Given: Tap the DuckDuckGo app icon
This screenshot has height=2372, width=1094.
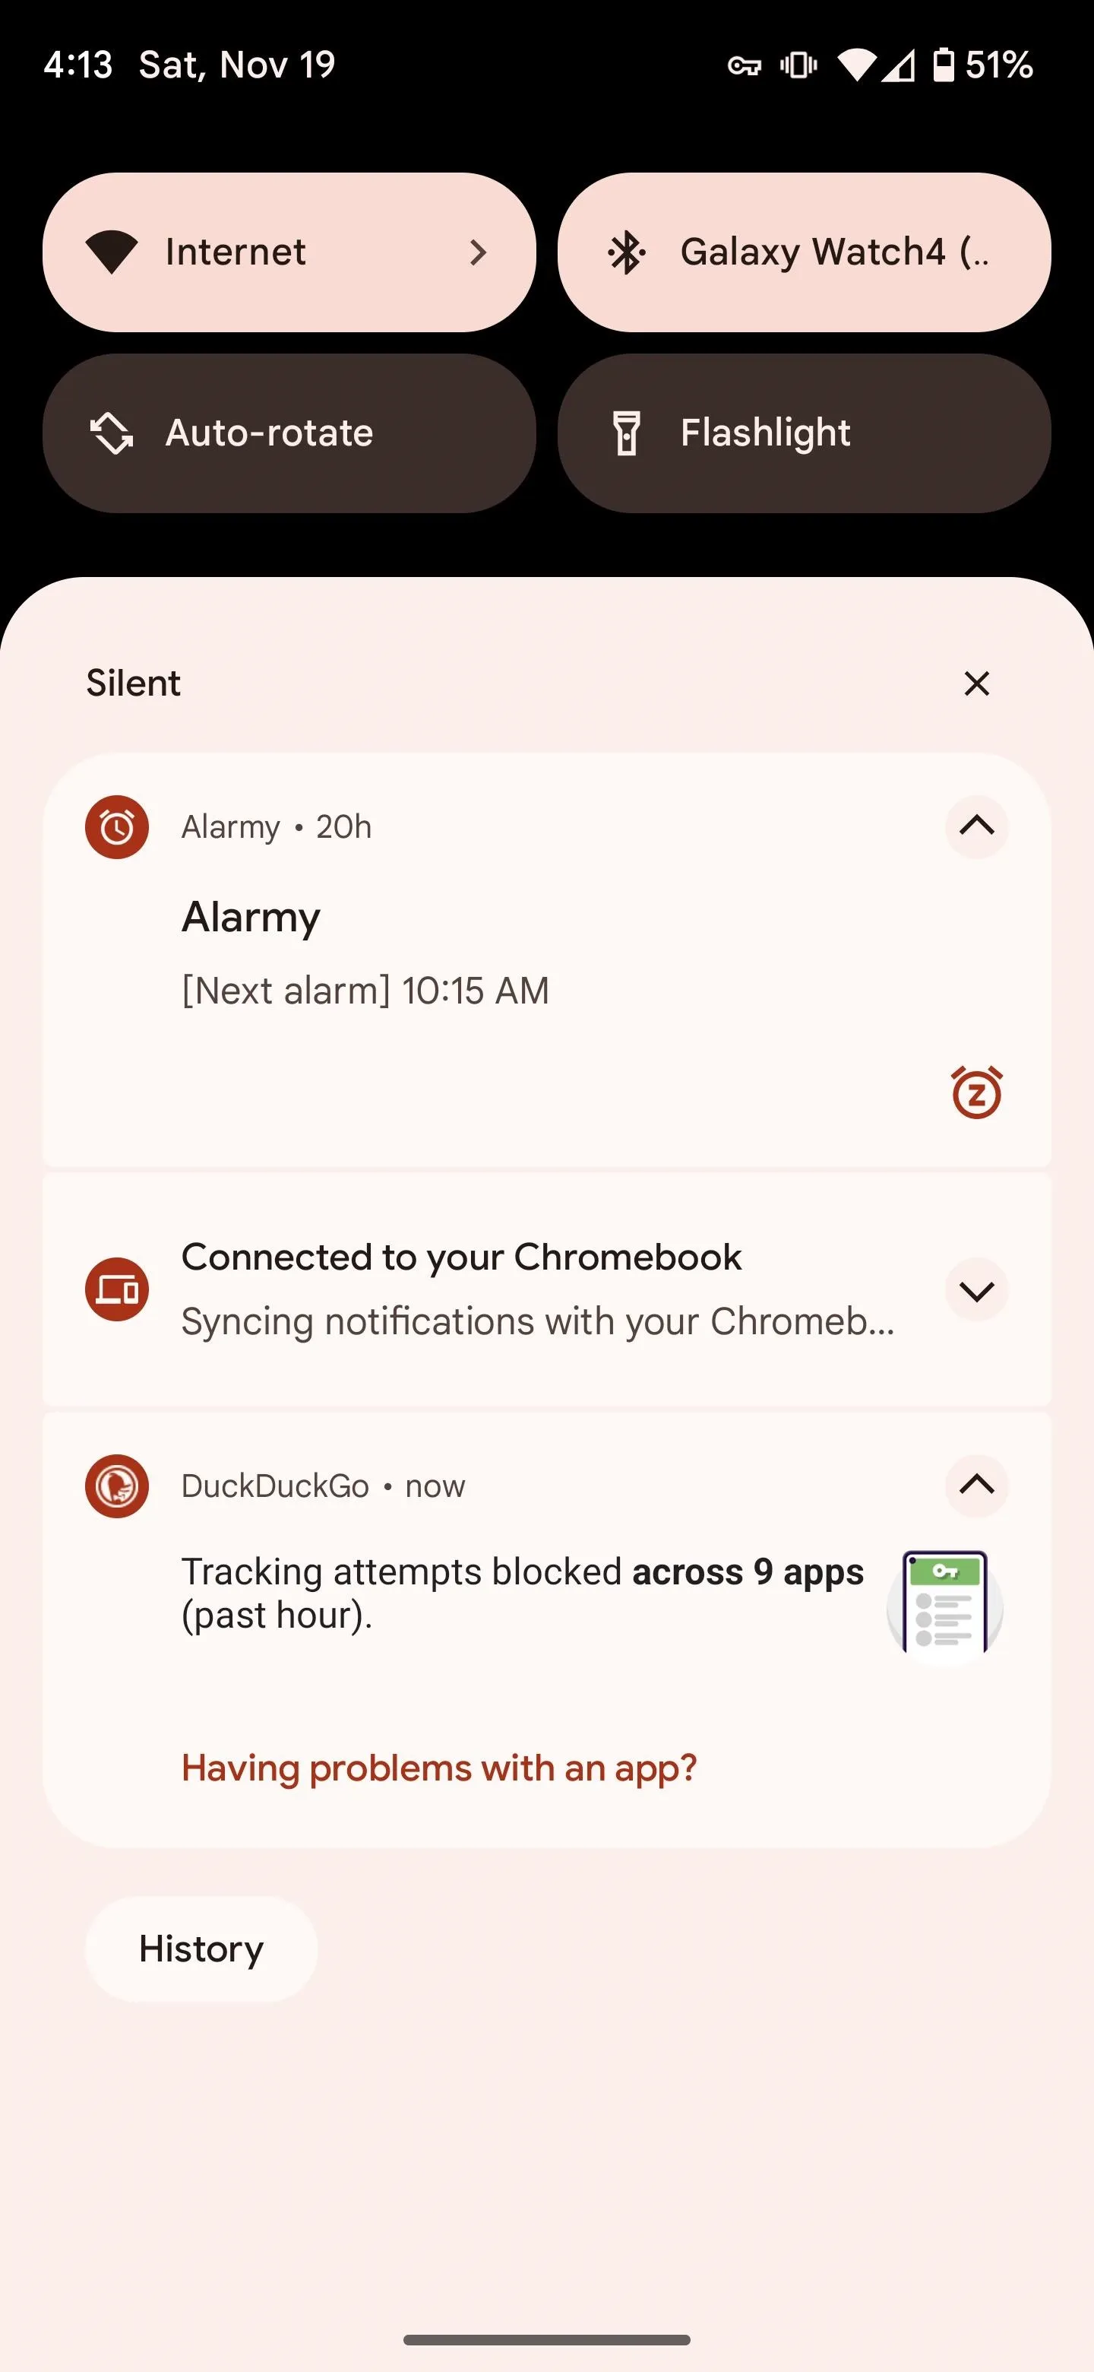Looking at the screenshot, I should [x=117, y=1486].
